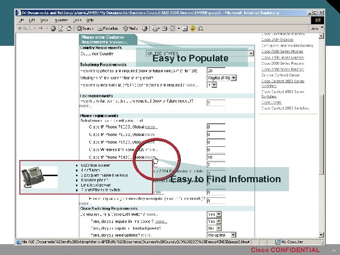Click the Wireless IP Phone 7920 quantity field
The image size is (340, 255).
(x=216, y=150)
